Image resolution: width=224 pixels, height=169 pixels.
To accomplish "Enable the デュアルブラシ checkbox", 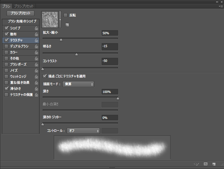I will click(x=6, y=46).
